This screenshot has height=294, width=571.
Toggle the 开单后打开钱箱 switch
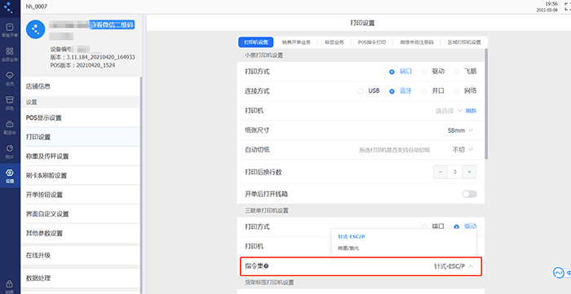(x=469, y=195)
